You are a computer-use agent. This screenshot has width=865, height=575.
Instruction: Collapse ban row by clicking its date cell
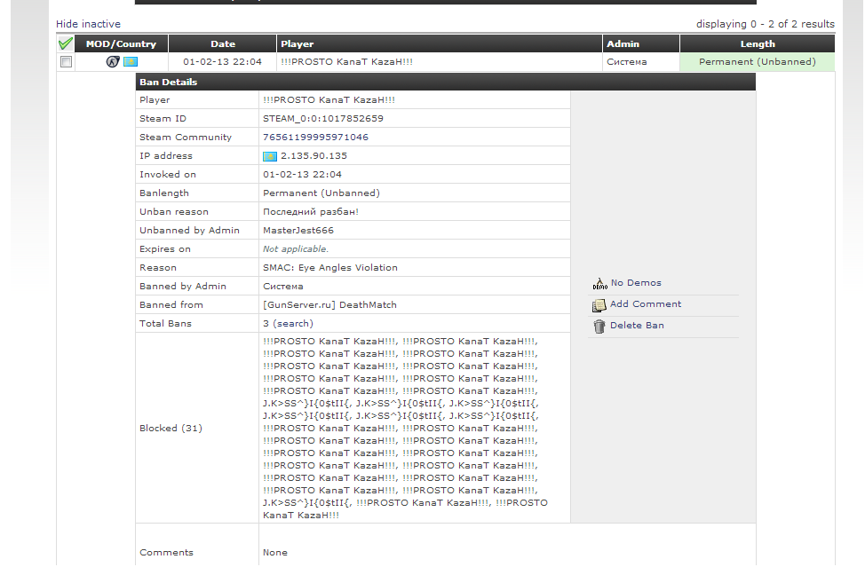(x=222, y=62)
